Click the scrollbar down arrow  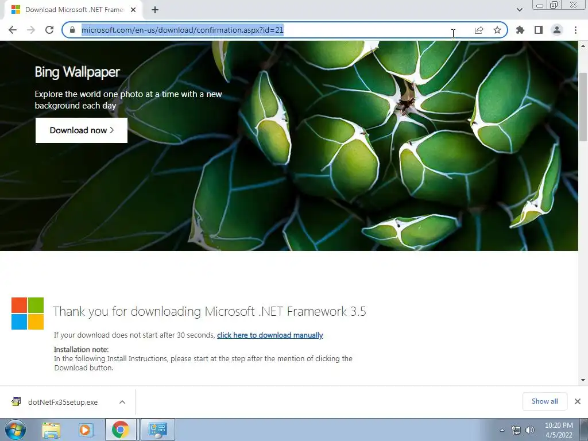coord(583,380)
